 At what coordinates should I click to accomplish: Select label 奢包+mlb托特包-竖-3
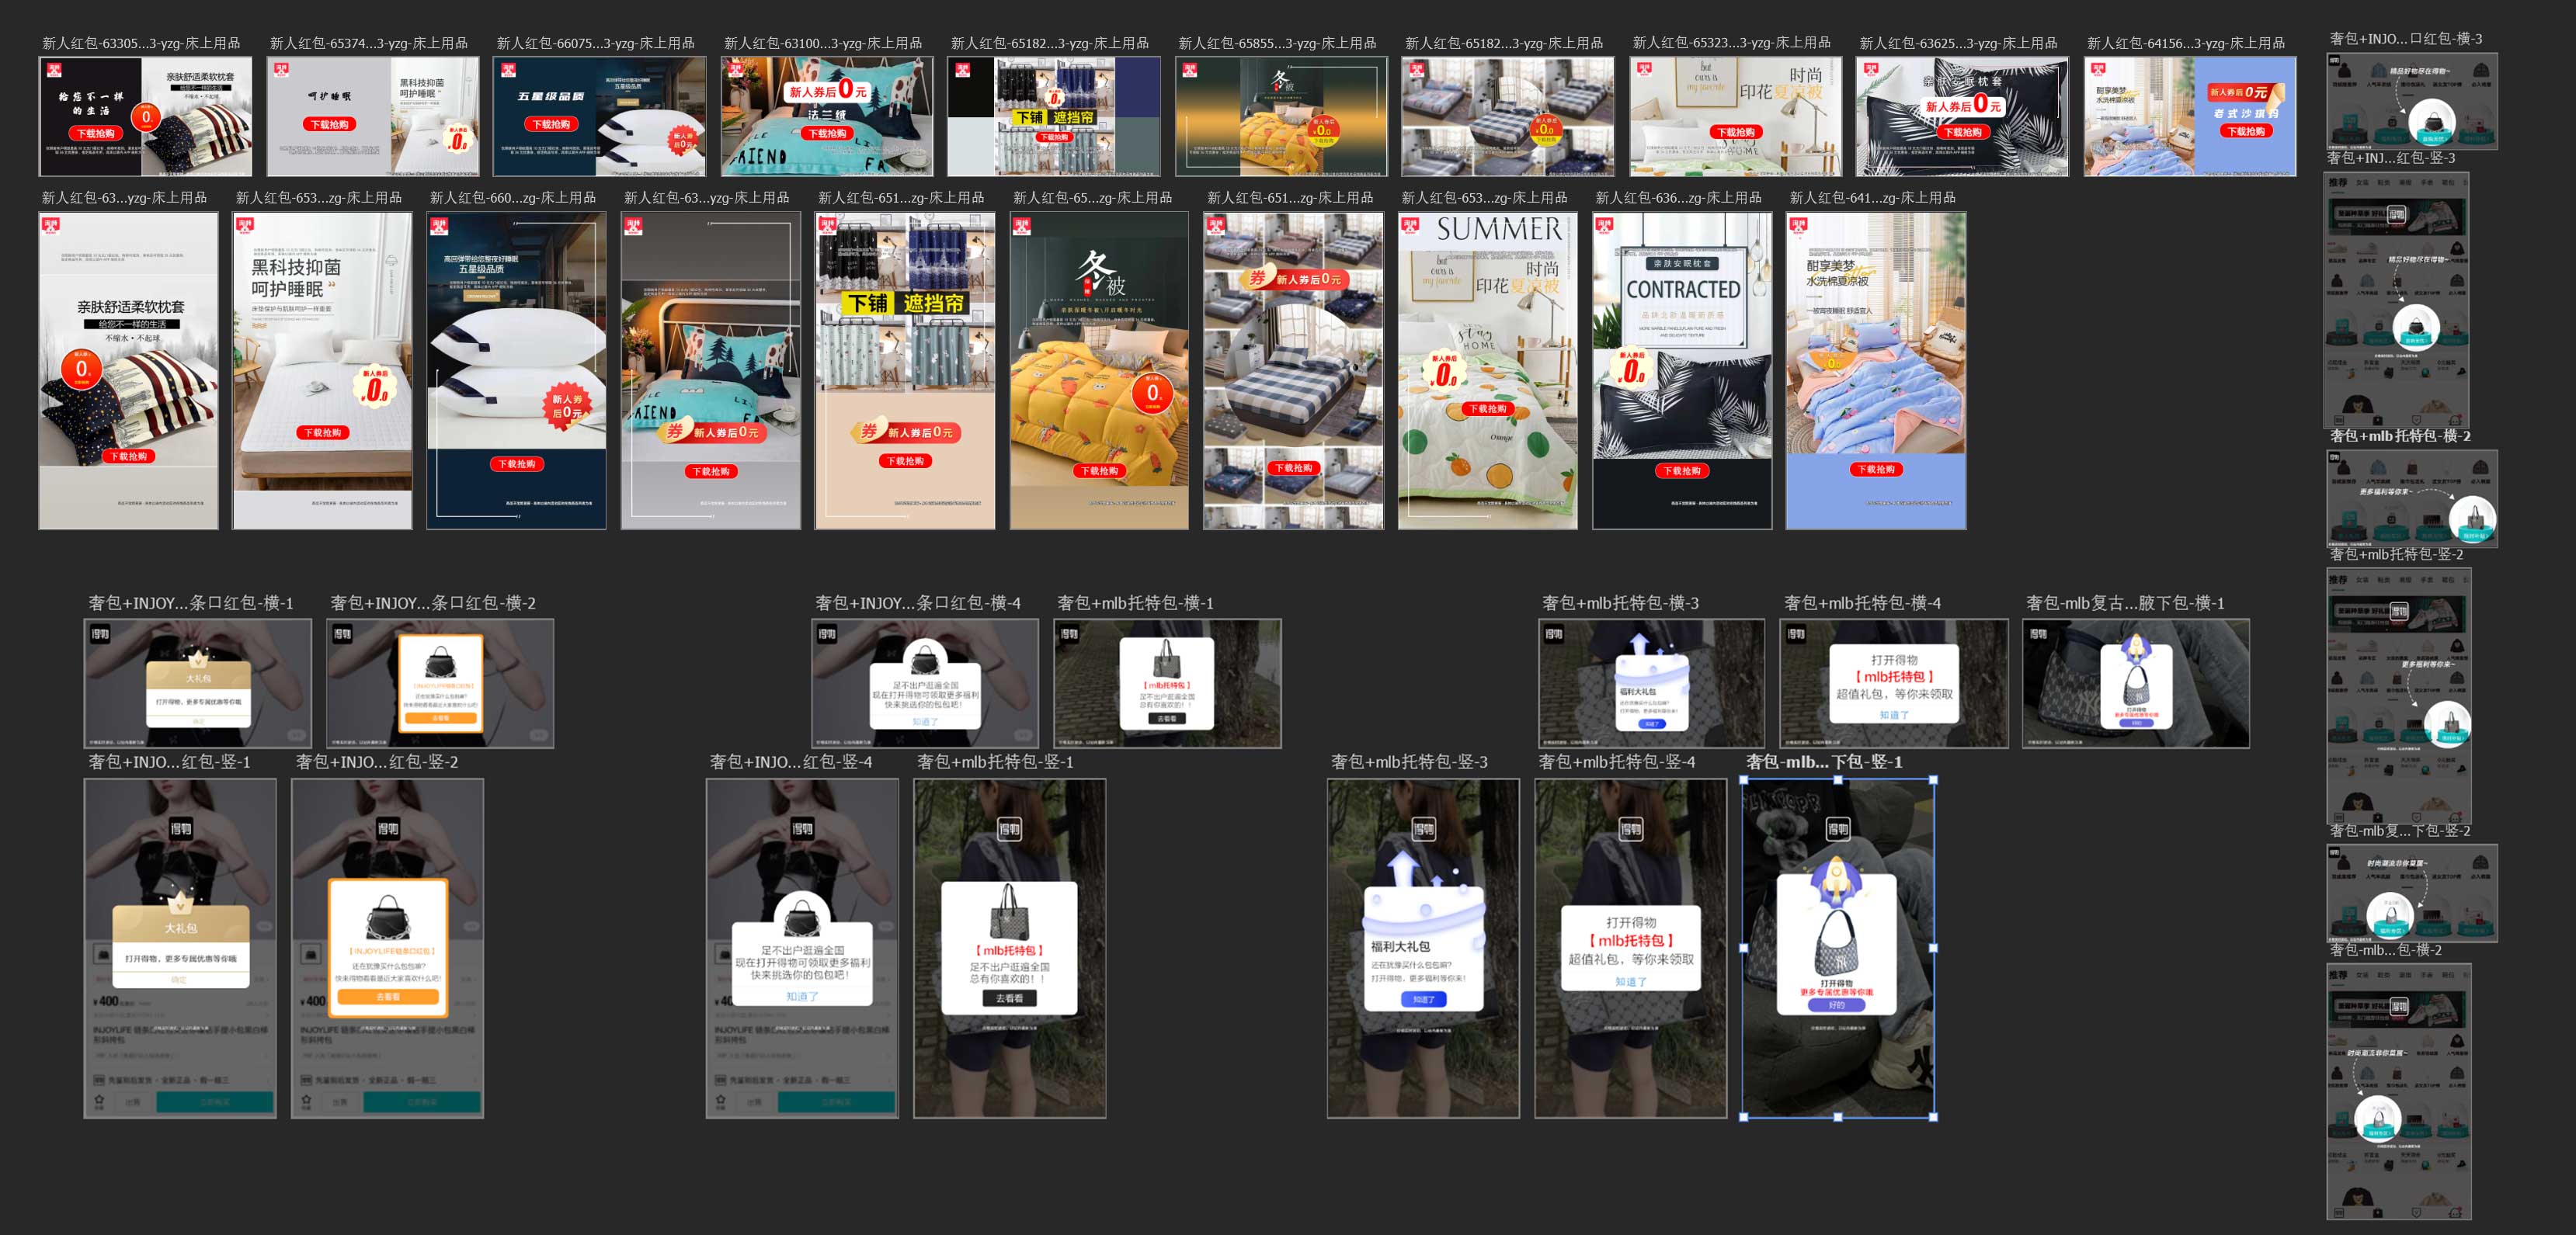pos(1409,761)
